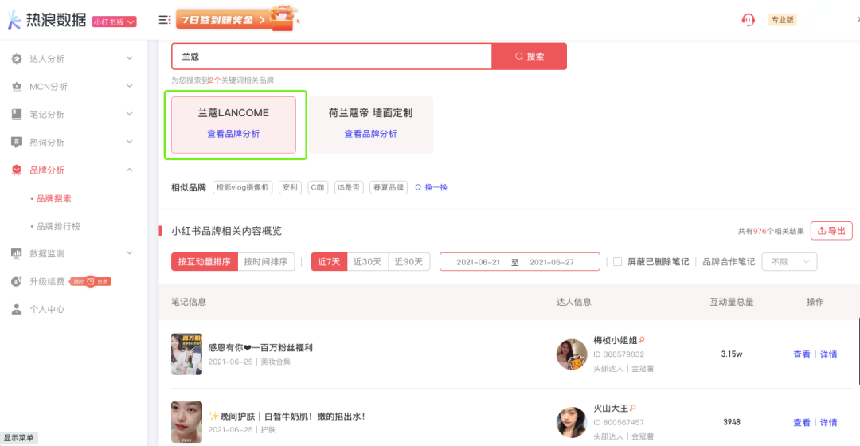Collapse the 品牌分析 menu
Viewport: 860px width, 446px height.
130,170
